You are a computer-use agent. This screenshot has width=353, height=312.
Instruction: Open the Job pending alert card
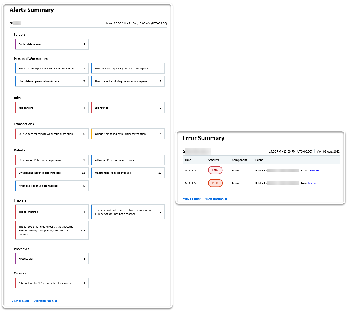[x=51, y=108]
